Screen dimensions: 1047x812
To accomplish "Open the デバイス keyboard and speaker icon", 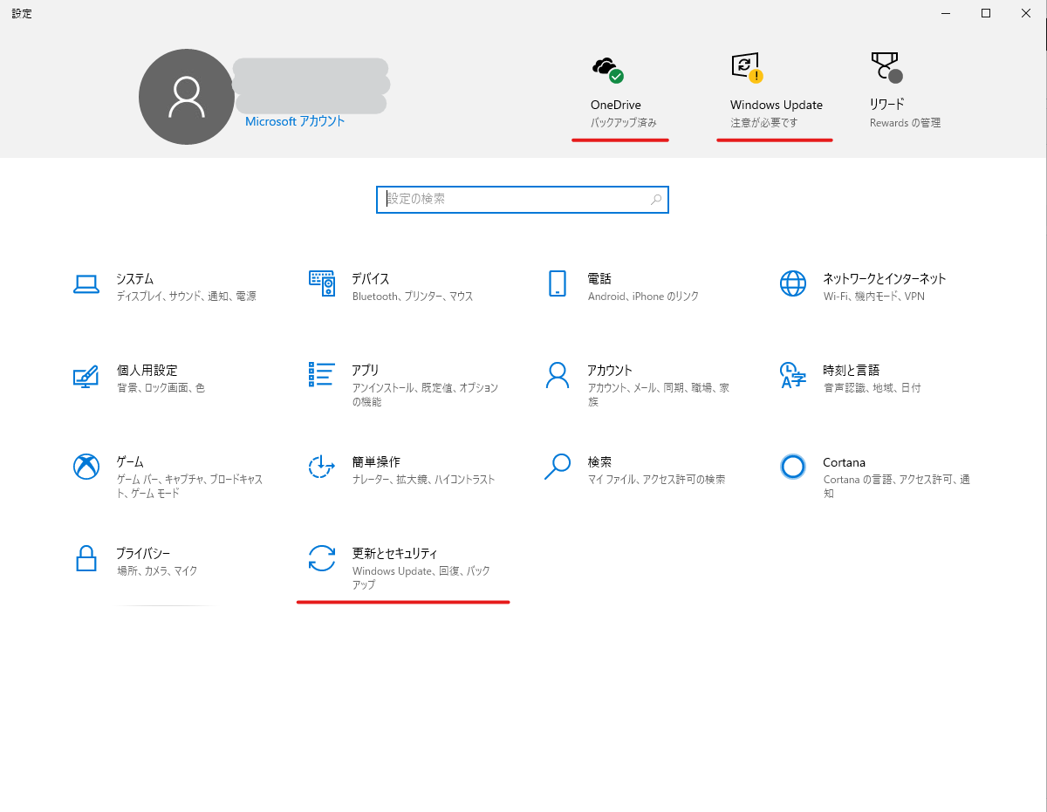I will pyautogui.click(x=322, y=283).
